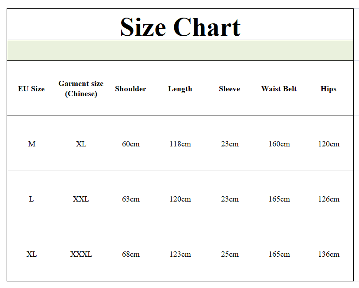359x288 pixels.
Task: Click the 123cm length cell
Action: tap(180, 254)
